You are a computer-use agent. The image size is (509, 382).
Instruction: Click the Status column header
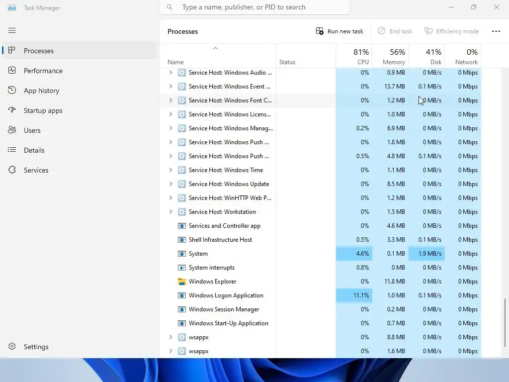click(x=306, y=56)
